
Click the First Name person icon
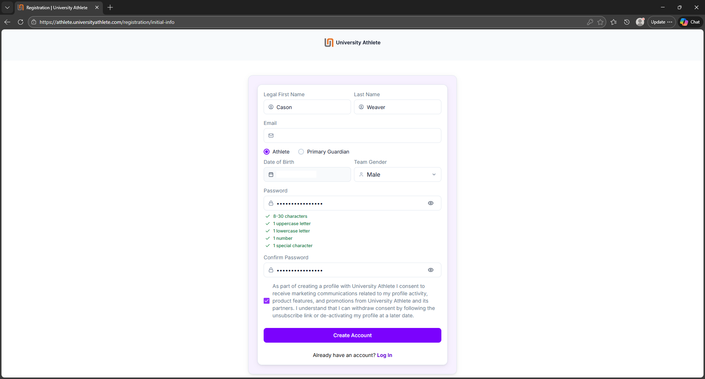click(271, 107)
